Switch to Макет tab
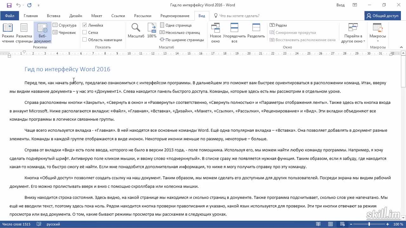This screenshot has height=228, width=406. click(x=97, y=16)
